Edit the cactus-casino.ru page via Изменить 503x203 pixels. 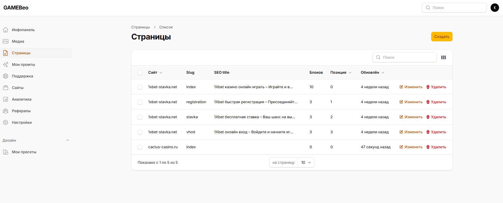[411, 147]
